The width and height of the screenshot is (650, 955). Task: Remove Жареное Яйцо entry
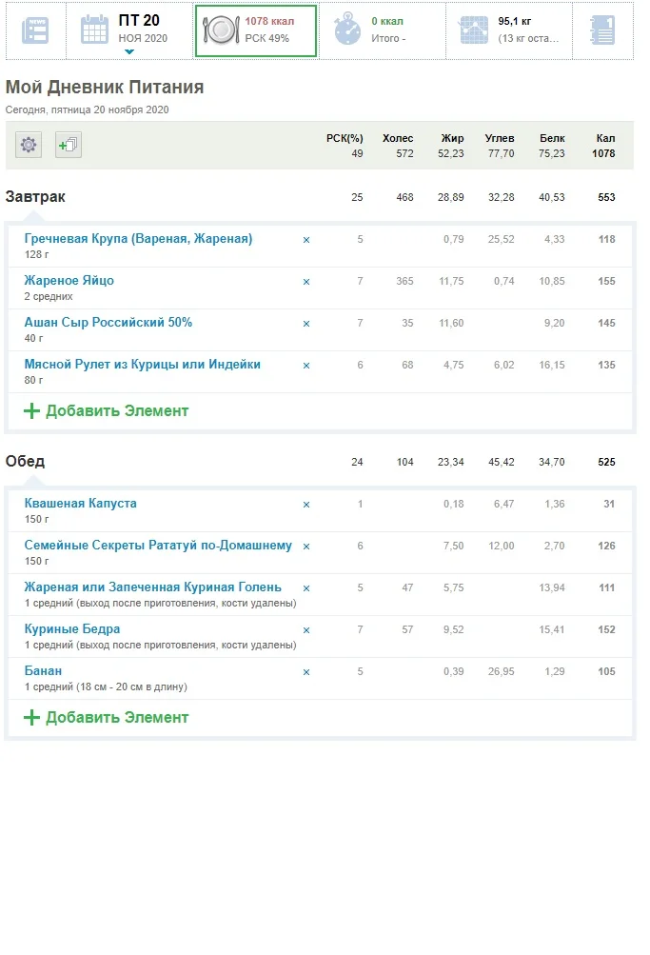pos(306,282)
